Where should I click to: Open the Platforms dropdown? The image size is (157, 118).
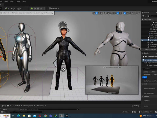tap(54, 9)
